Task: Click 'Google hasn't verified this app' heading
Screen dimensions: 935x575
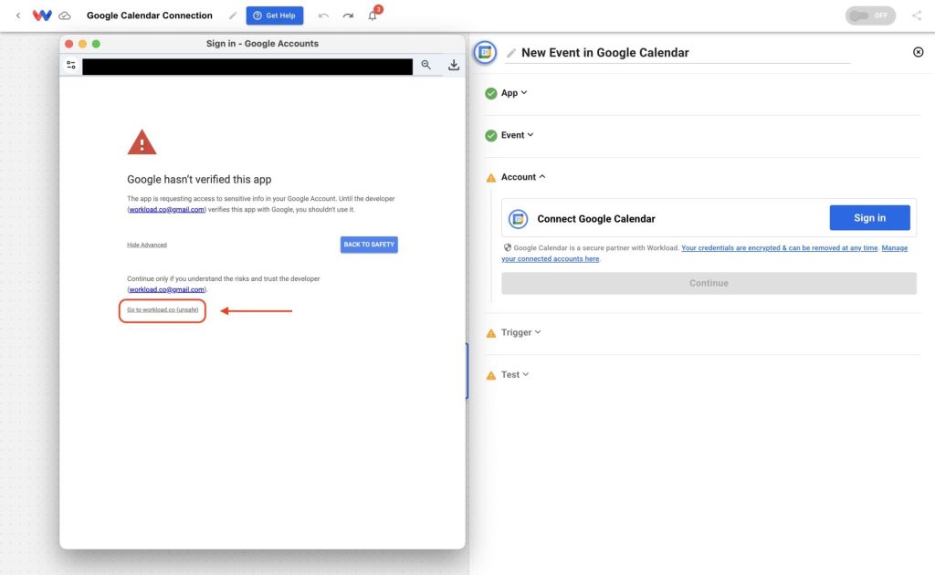Action: coord(199,180)
